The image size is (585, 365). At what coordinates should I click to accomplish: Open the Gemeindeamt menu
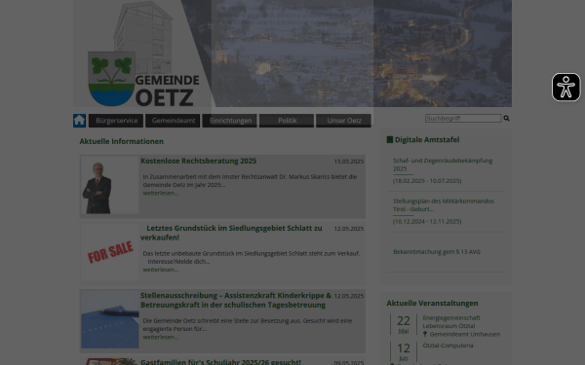pos(173,121)
